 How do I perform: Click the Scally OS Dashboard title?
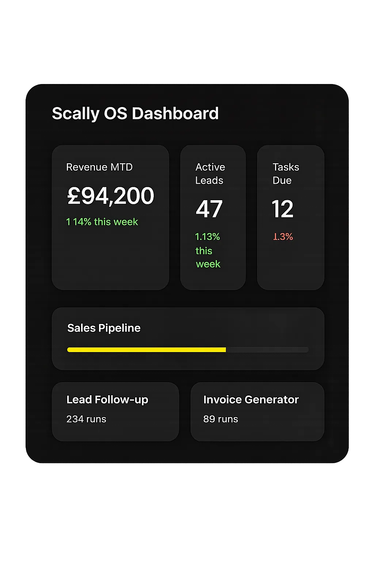click(x=135, y=114)
